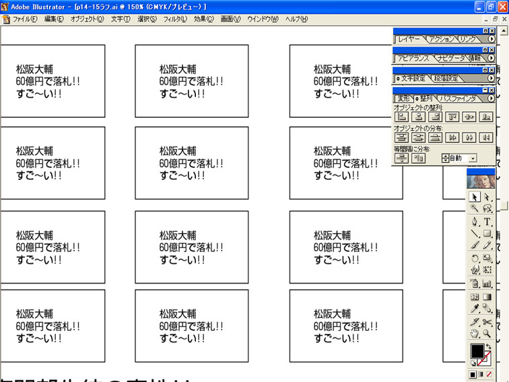Pick the Slice (knife) tool
Screen dimensions: 509x382
point(474,322)
